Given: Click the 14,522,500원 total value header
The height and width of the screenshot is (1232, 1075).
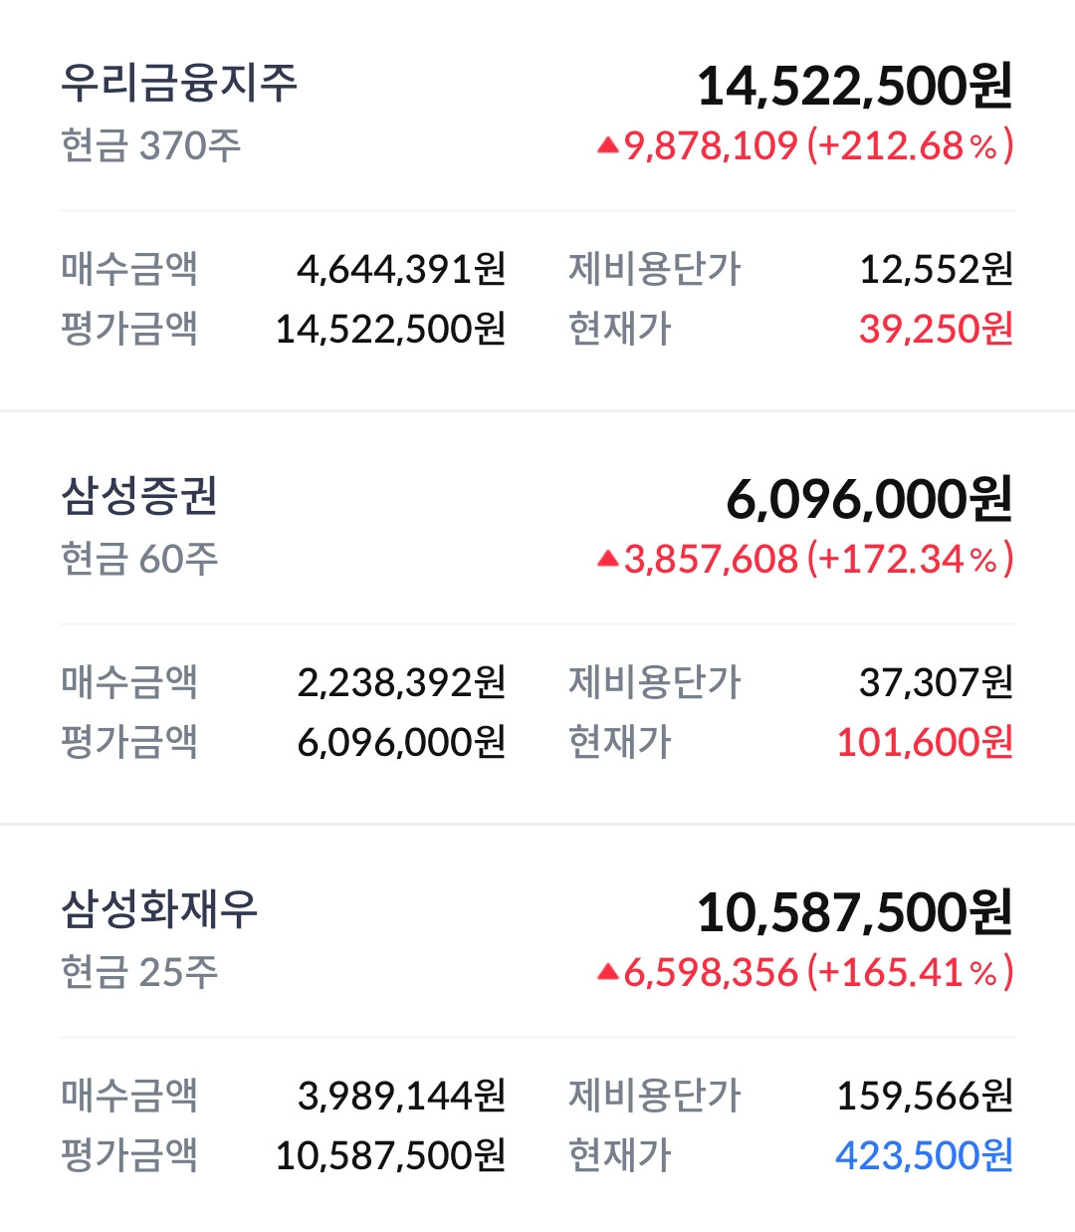Looking at the screenshot, I should tap(855, 86).
